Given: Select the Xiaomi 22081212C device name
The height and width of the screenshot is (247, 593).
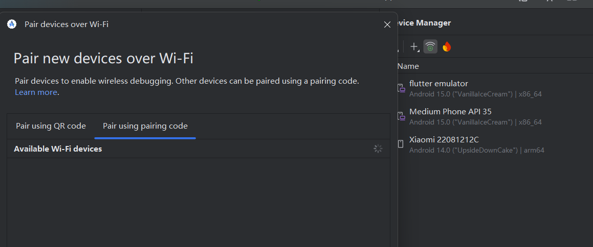Looking at the screenshot, I should point(444,140).
